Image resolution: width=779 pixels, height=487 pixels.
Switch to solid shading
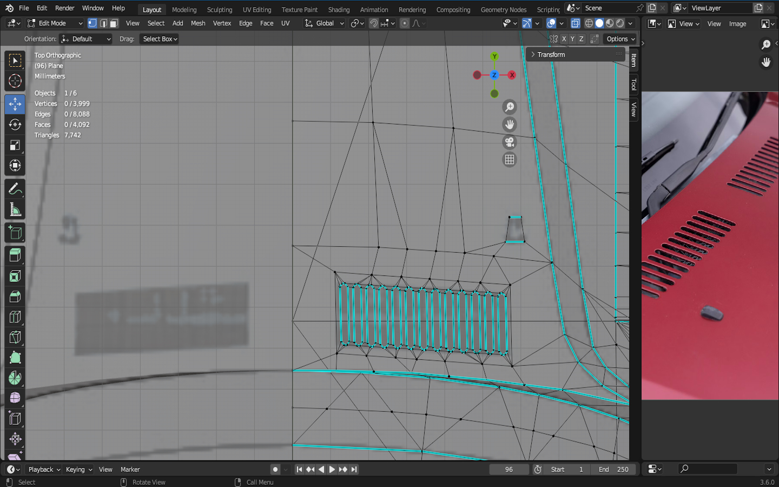599,23
